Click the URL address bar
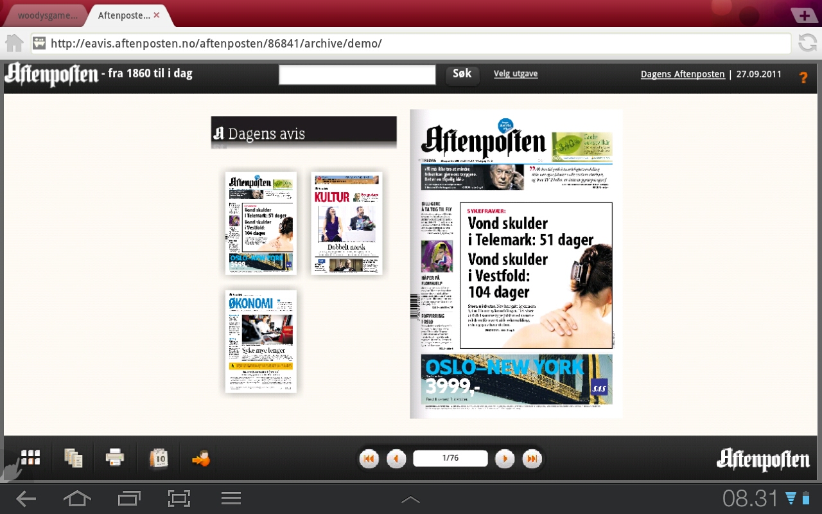 tap(411, 43)
